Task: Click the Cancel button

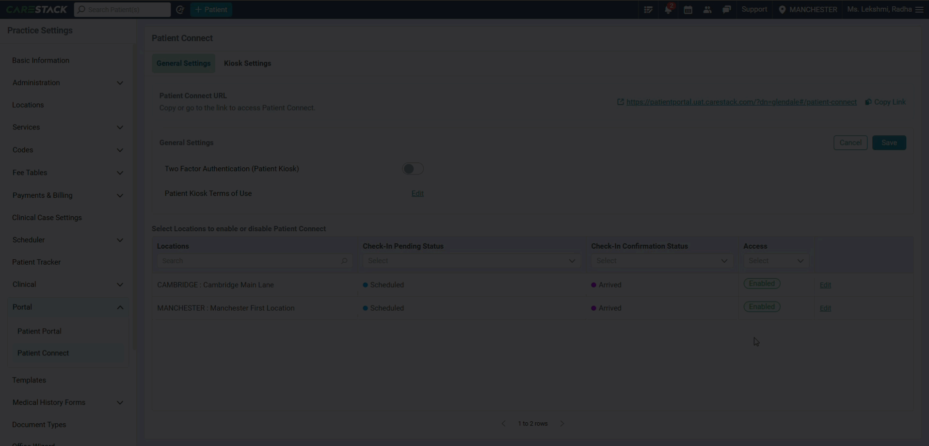Action: click(850, 143)
